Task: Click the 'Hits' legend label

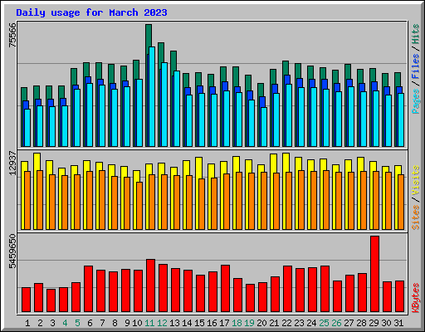Action: point(416,34)
